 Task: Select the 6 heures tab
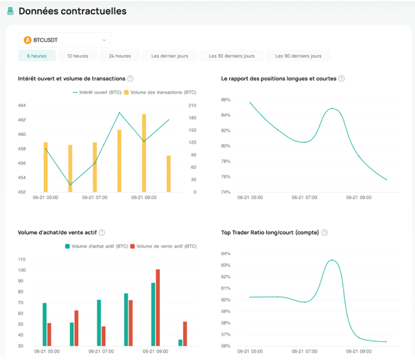[x=37, y=56]
